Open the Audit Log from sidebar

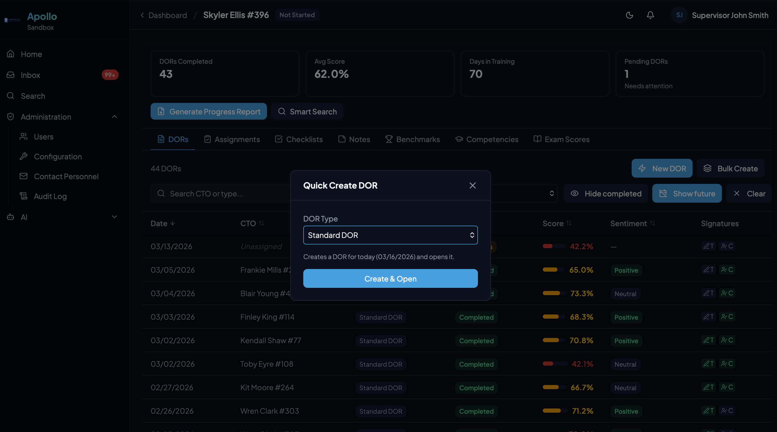(x=50, y=196)
